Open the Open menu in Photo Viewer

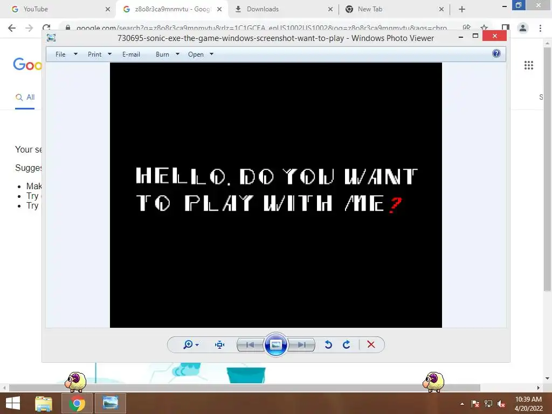pos(196,54)
